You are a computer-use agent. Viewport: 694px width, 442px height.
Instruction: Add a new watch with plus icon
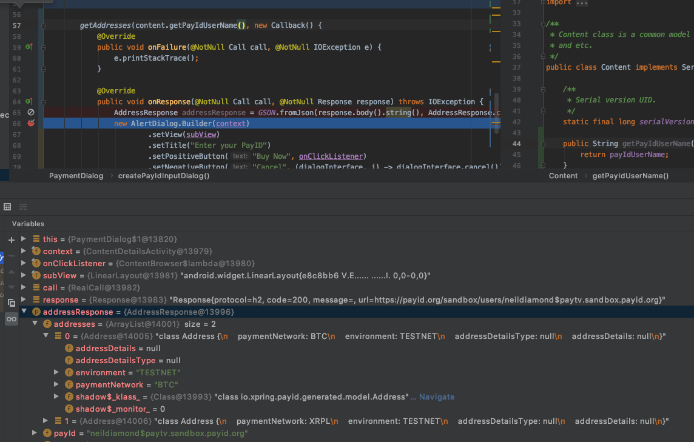tap(12, 240)
